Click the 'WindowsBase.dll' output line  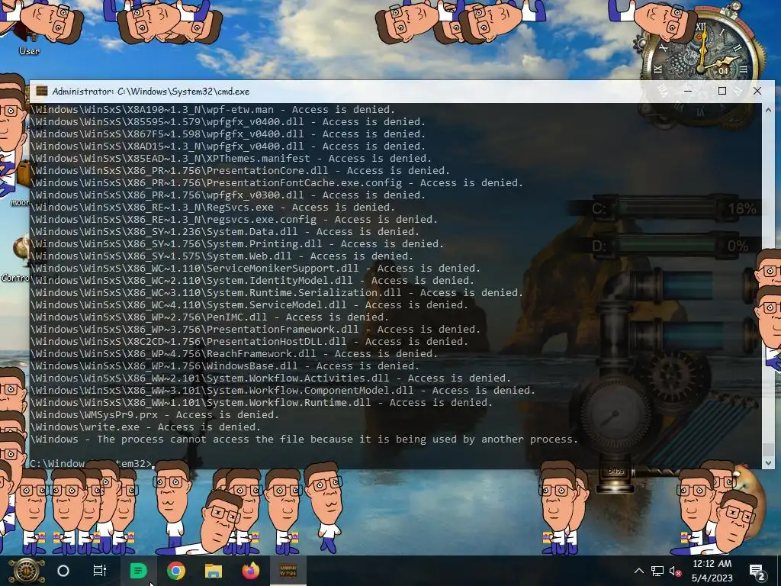tap(225, 365)
